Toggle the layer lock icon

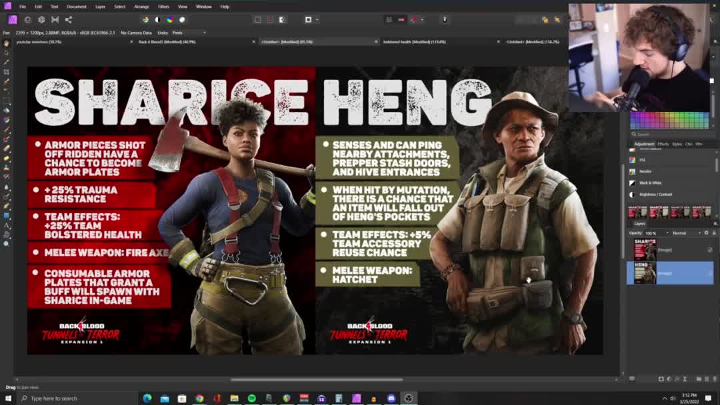[714, 232]
